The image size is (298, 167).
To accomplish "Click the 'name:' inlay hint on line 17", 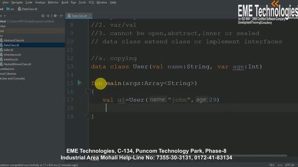I will click(158, 100).
